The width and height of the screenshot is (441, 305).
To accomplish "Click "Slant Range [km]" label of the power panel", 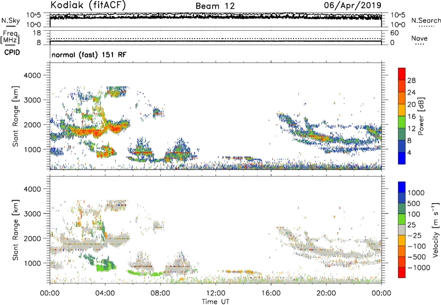I will coord(15,116).
